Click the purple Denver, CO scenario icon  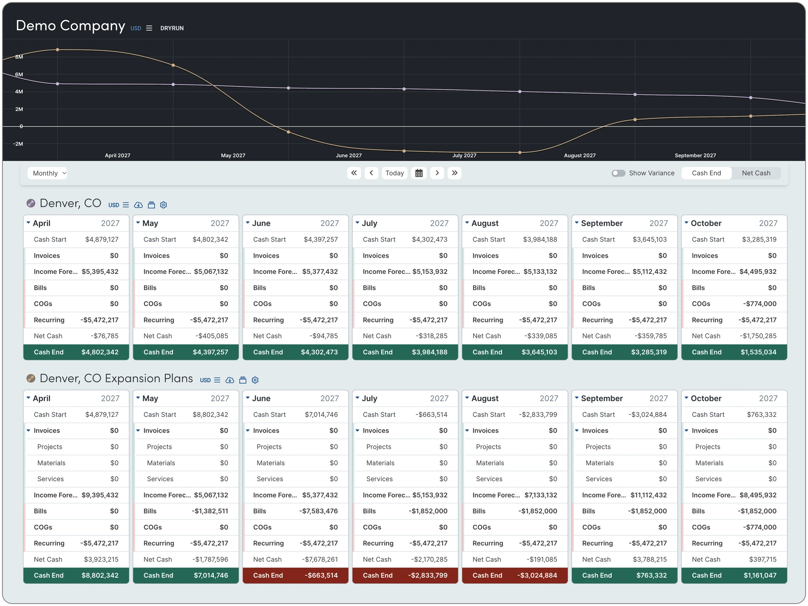click(x=31, y=203)
